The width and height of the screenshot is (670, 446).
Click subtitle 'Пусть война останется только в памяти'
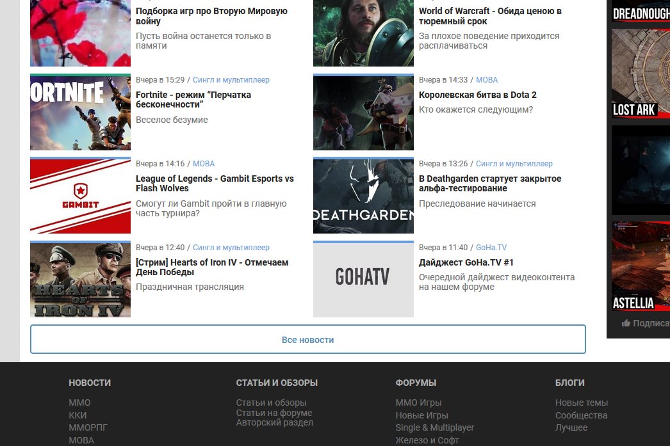(x=204, y=40)
